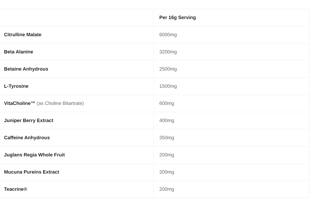
Task: Click the 350mg caffeine dosage value
Action: (167, 138)
